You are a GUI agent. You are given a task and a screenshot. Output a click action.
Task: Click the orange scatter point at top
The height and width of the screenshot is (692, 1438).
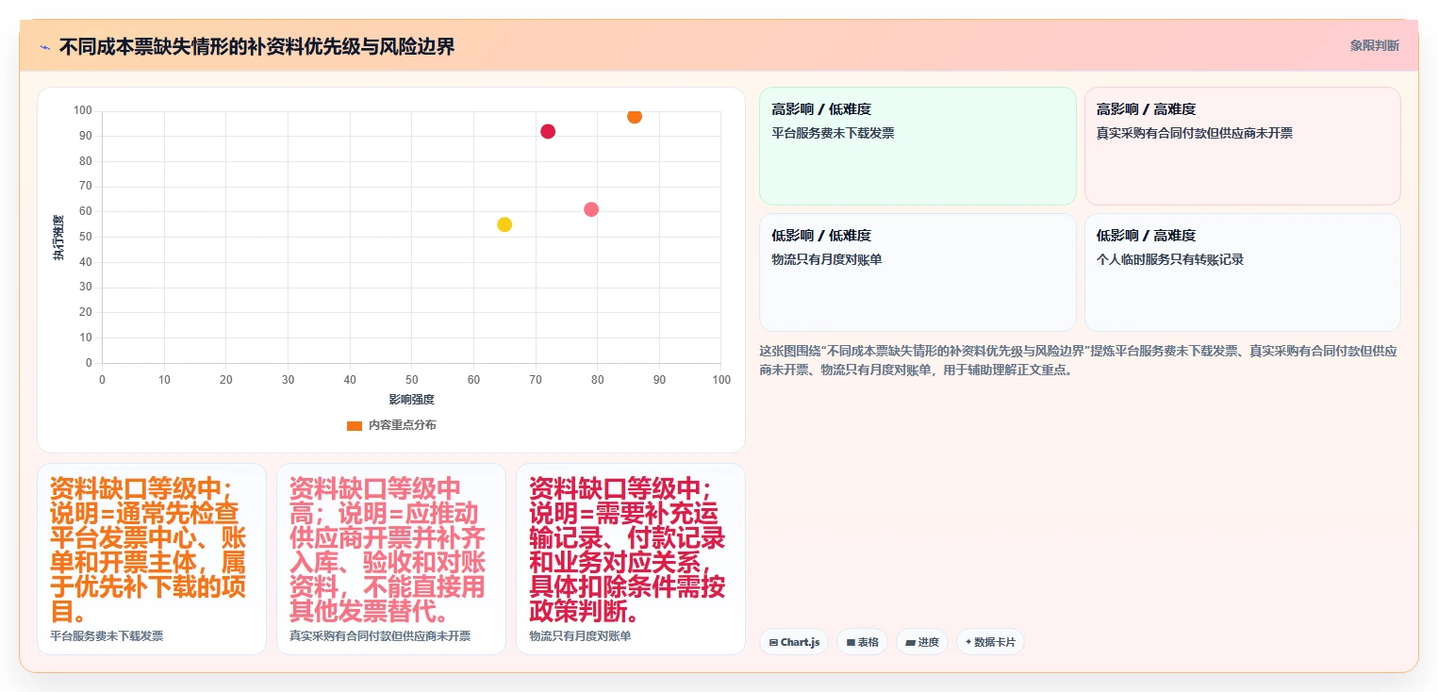coord(635,116)
